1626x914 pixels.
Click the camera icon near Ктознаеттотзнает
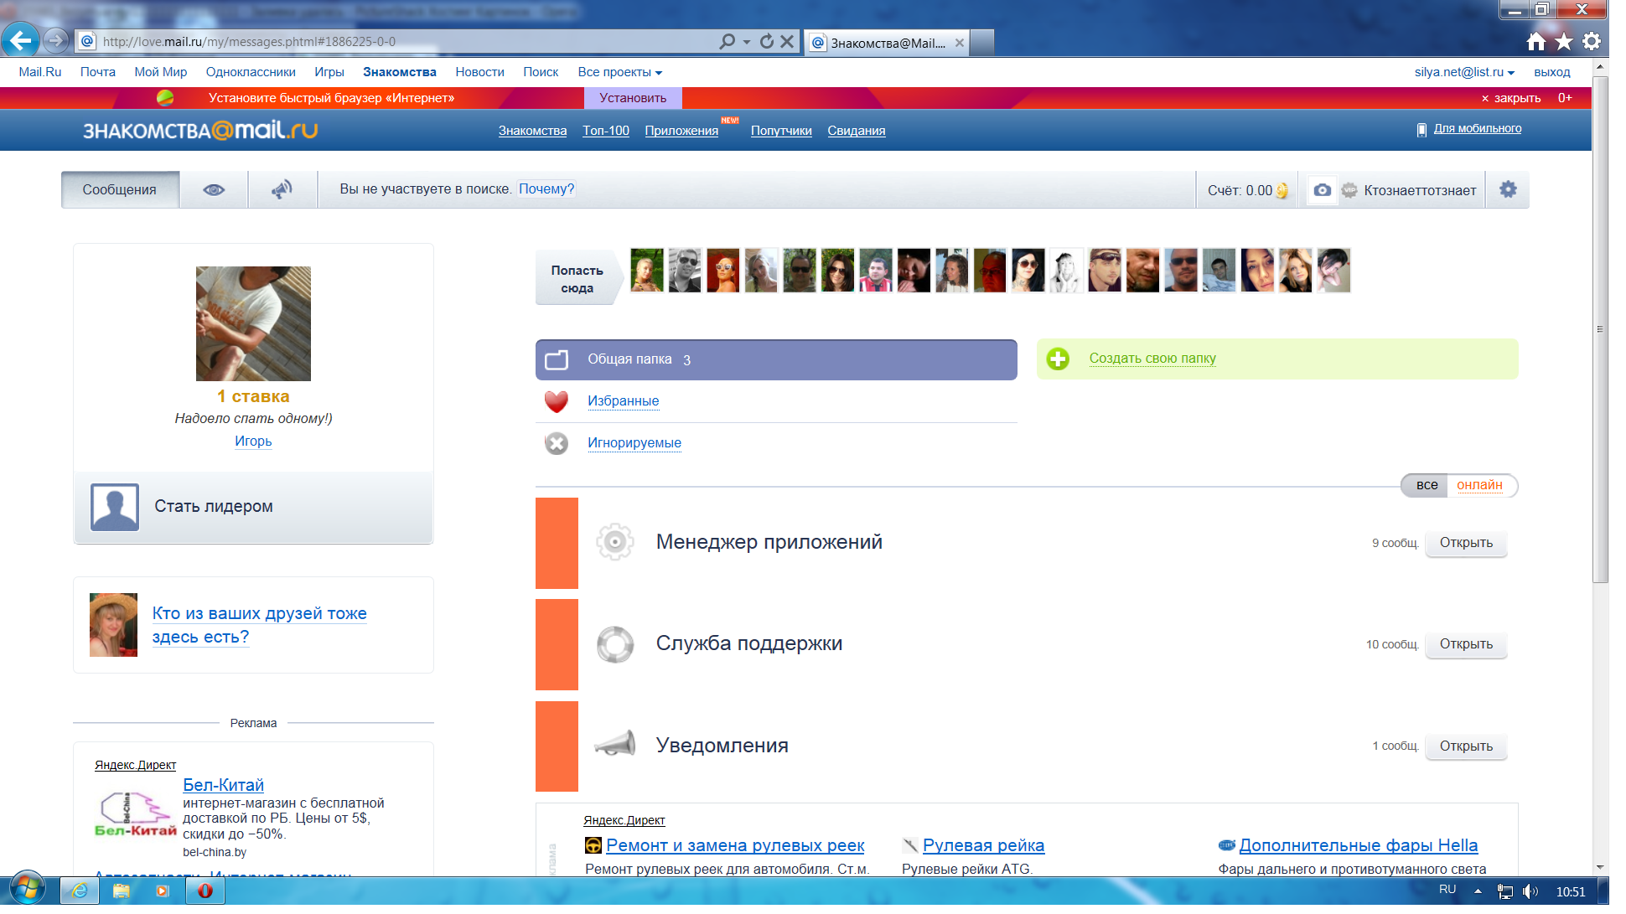point(1322,190)
